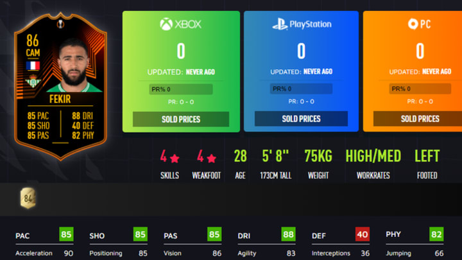Click the Xbox PR% 0 price range bar

pyautogui.click(x=181, y=89)
